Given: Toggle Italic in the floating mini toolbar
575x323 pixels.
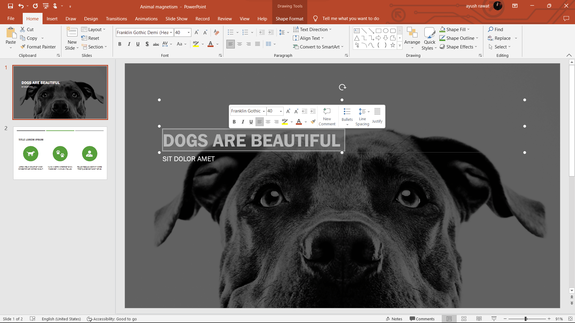Looking at the screenshot, I should [x=243, y=122].
